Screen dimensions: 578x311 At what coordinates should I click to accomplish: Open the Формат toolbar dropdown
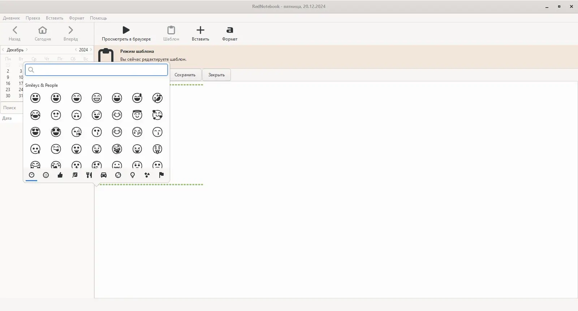[x=230, y=34]
